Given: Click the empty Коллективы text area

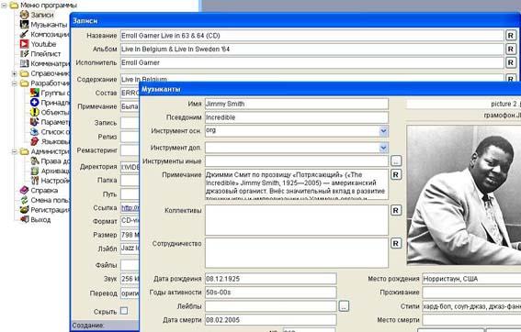Looking at the screenshot, I should [297, 220].
